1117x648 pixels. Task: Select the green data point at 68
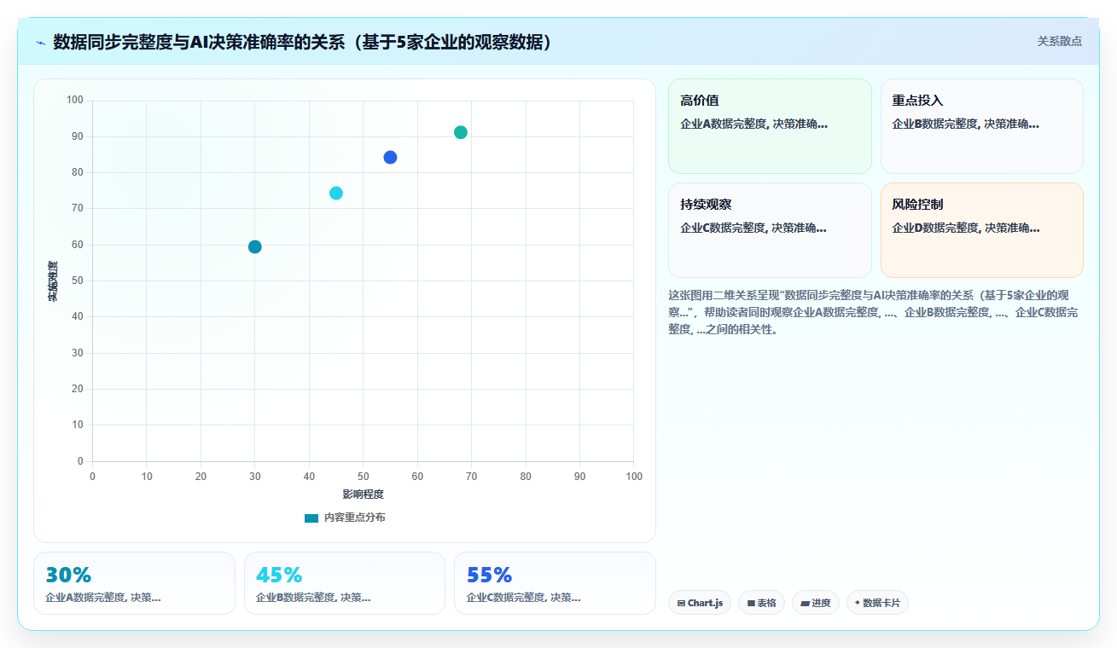(x=461, y=132)
